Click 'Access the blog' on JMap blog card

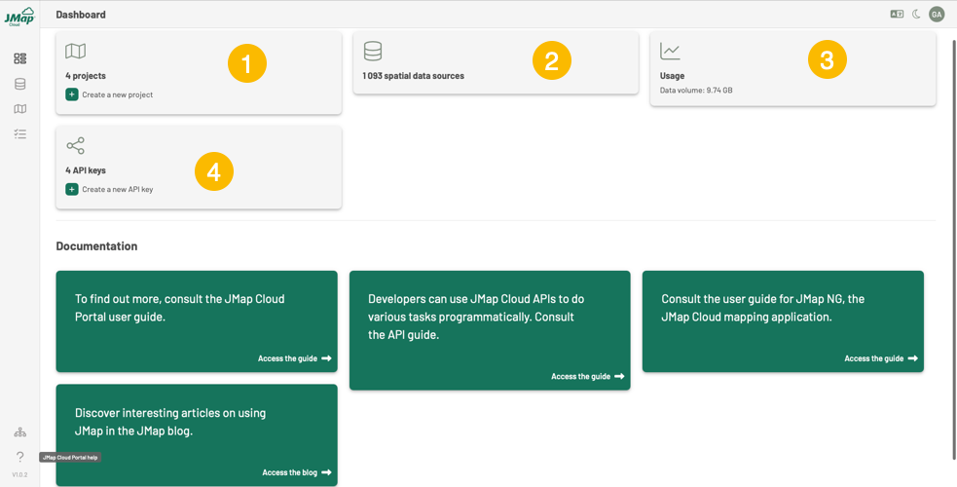coord(296,472)
